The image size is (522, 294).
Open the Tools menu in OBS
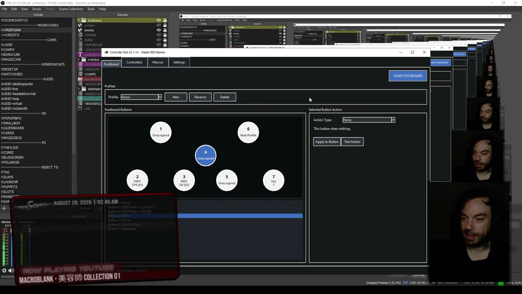coord(91,9)
